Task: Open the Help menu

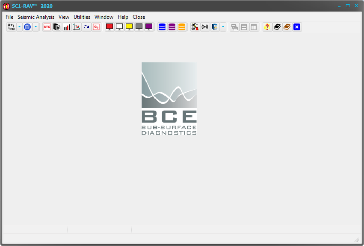Action: click(123, 17)
